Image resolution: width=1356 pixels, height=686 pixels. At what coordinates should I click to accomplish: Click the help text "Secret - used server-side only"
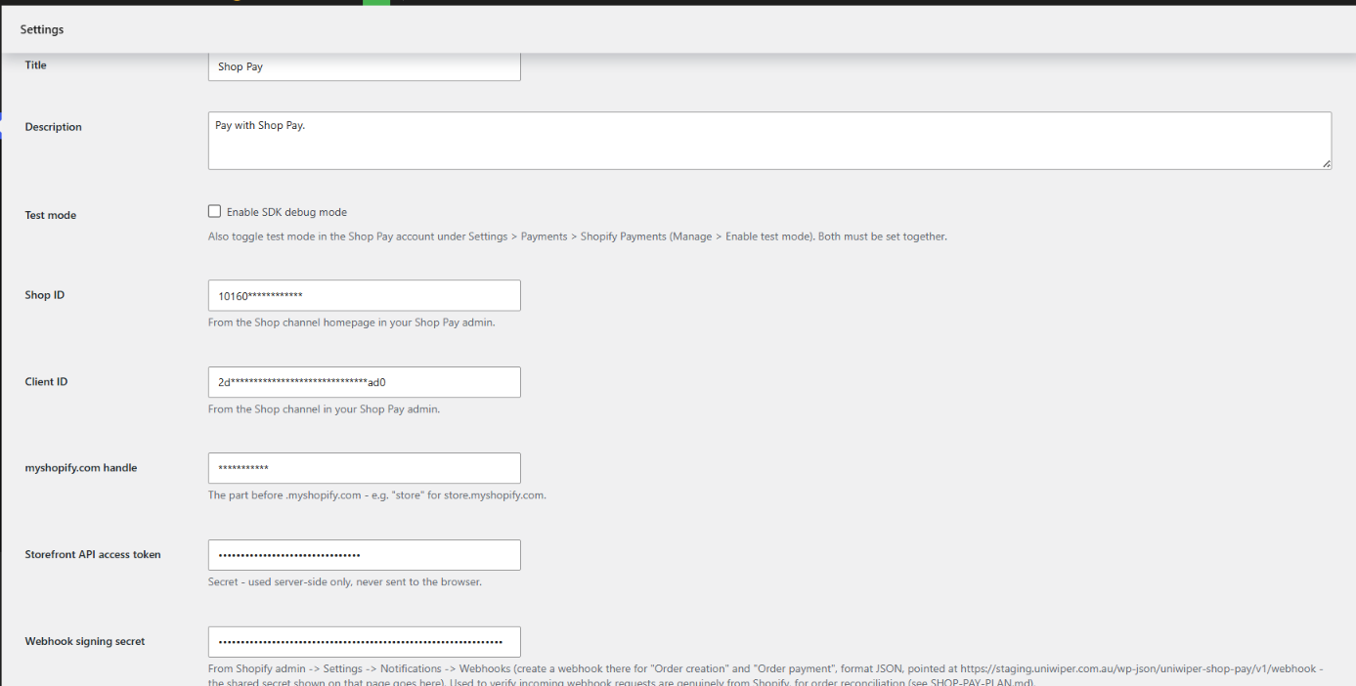point(344,582)
